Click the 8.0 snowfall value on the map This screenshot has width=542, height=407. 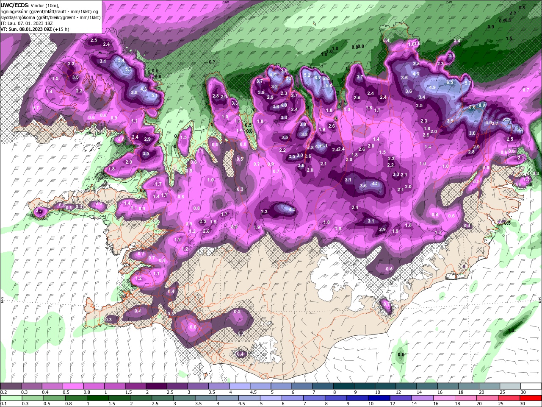[482, 105]
